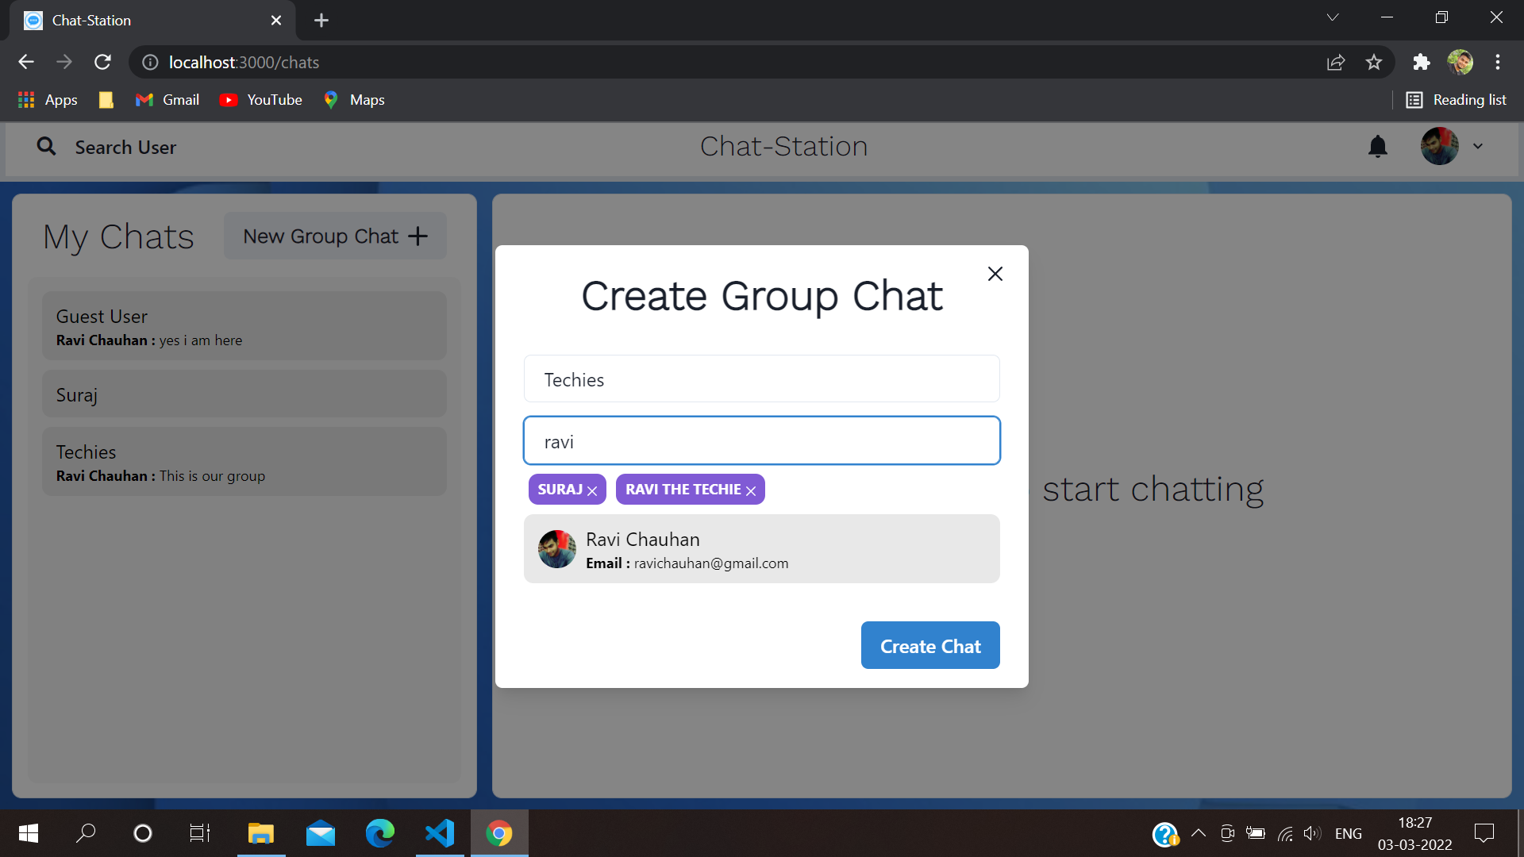This screenshot has height=857, width=1524.
Task: Remove RAVI THE TECHIE tag
Action: click(751, 490)
